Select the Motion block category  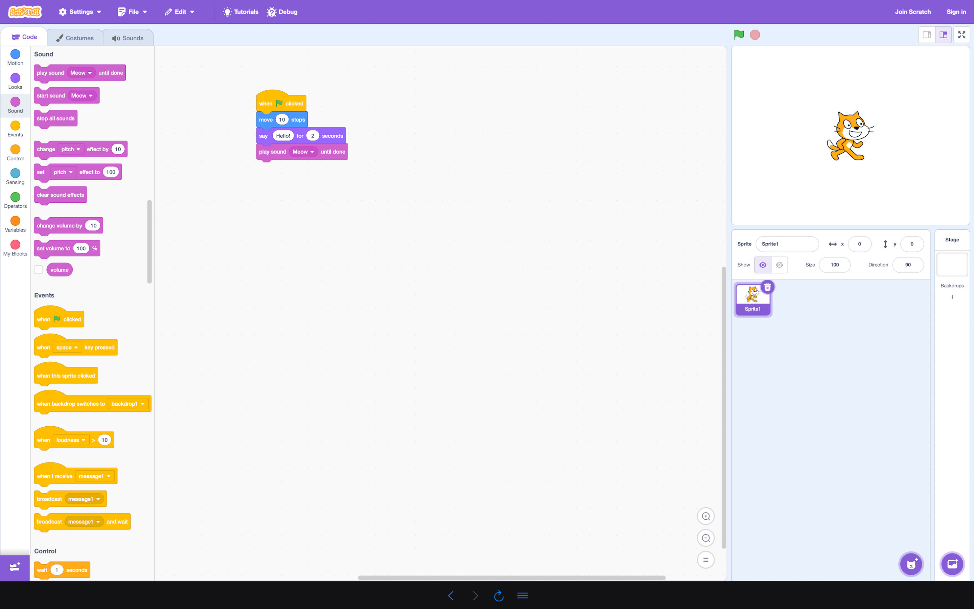tap(15, 58)
